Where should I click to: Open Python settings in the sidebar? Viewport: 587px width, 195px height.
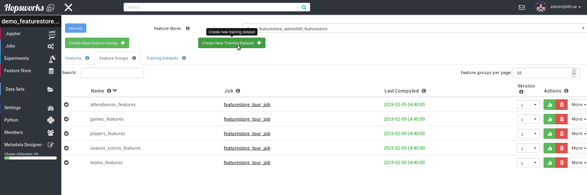(x=31, y=120)
